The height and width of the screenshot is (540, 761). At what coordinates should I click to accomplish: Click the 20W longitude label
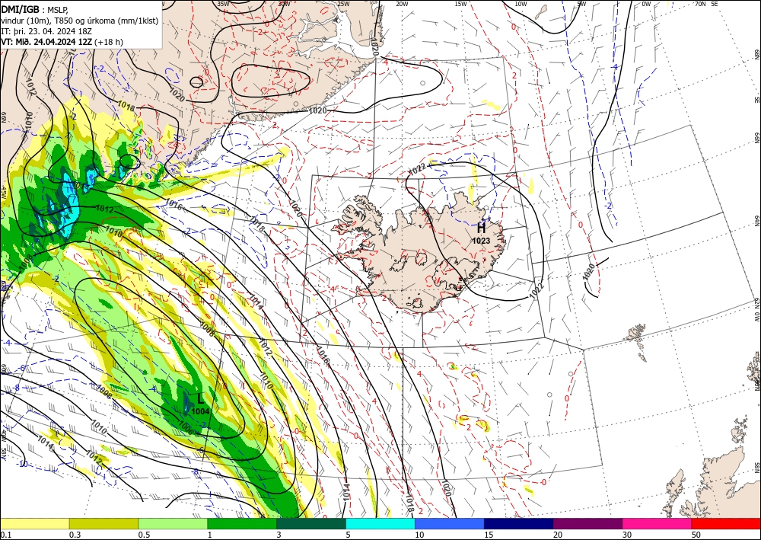pos(402,4)
